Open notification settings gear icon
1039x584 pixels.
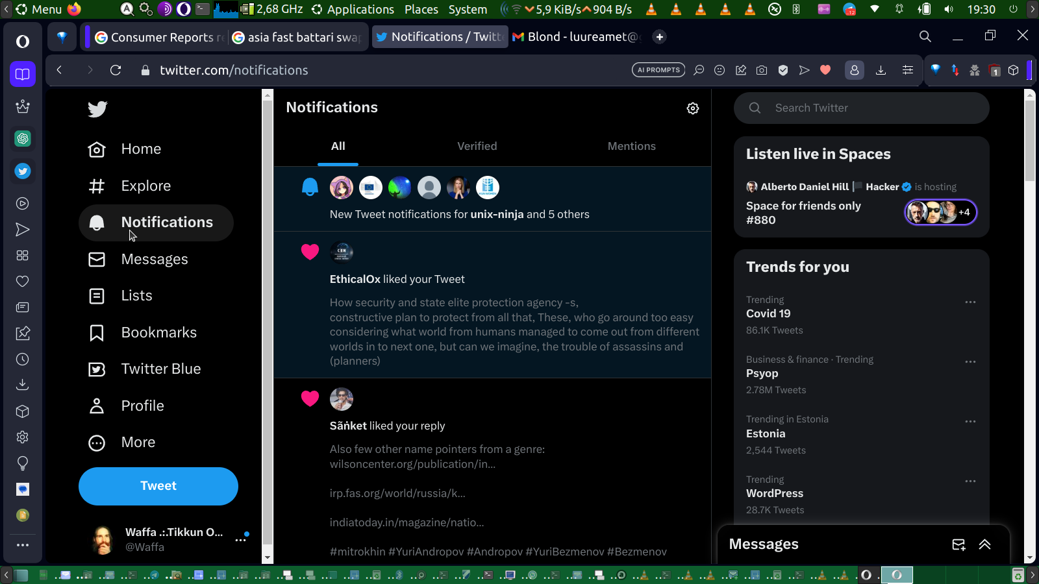693,108
